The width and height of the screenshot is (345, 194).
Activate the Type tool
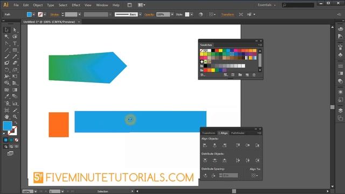(x=15, y=43)
